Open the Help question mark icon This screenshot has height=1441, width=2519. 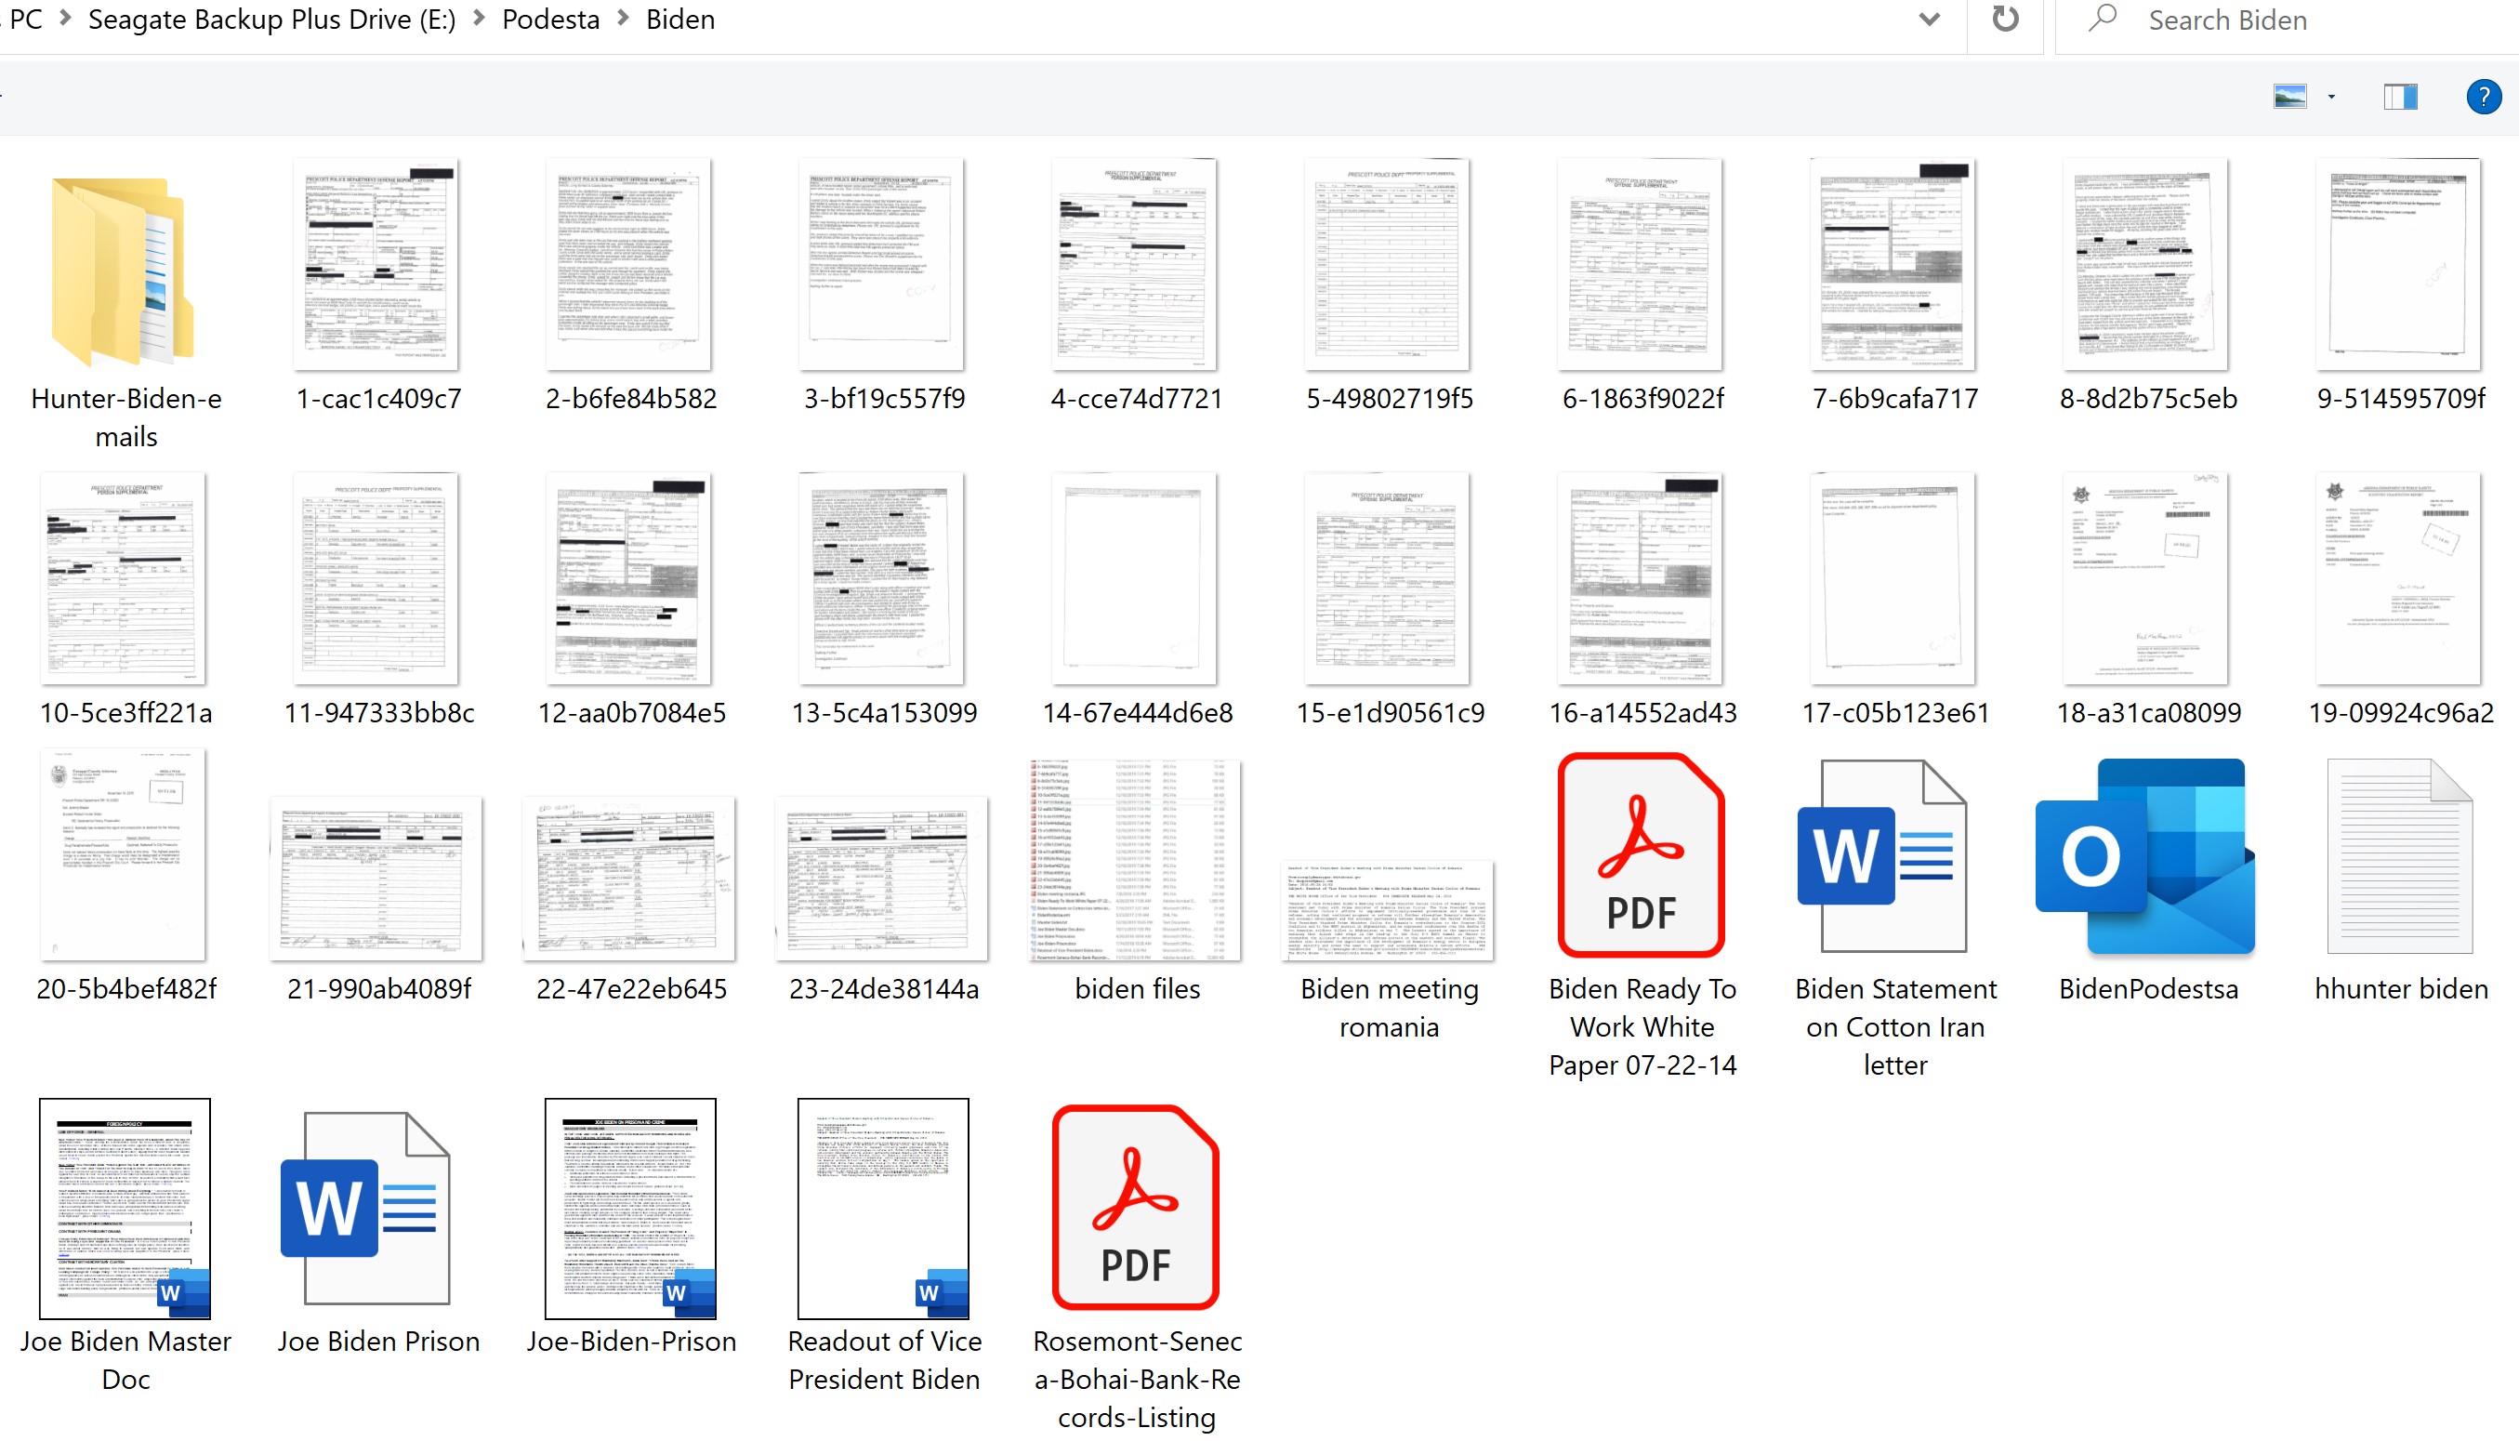pos(2484,97)
